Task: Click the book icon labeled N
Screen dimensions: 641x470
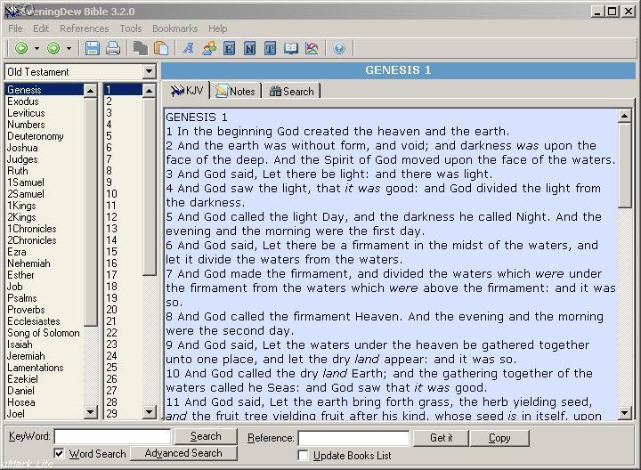Action: [250, 49]
